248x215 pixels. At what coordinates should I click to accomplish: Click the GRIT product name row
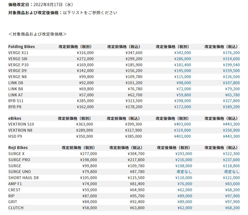tap(124, 202)
